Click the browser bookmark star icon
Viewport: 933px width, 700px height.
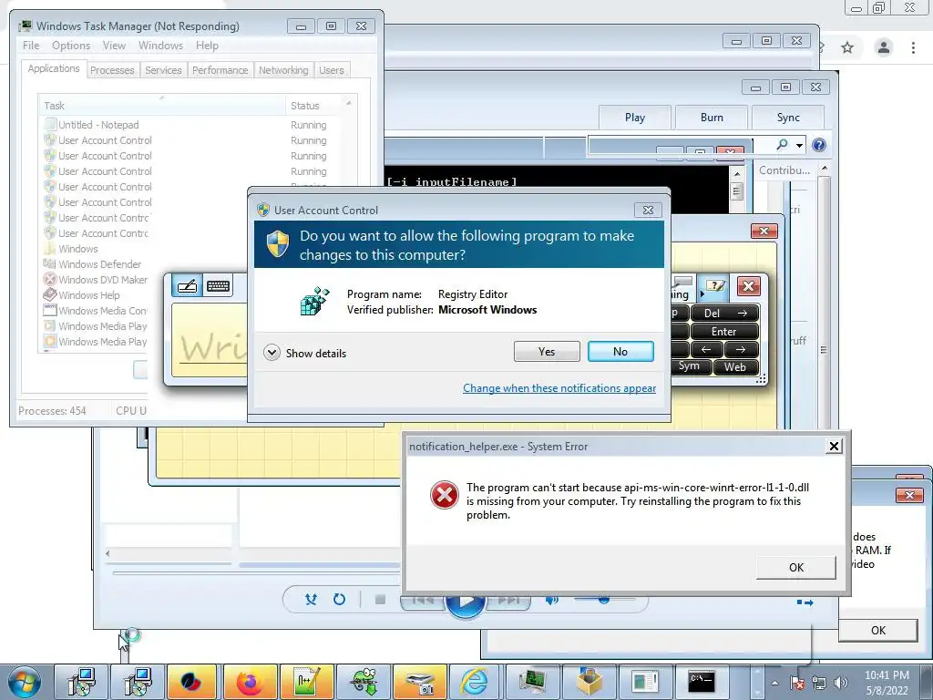tap(847, 47)
